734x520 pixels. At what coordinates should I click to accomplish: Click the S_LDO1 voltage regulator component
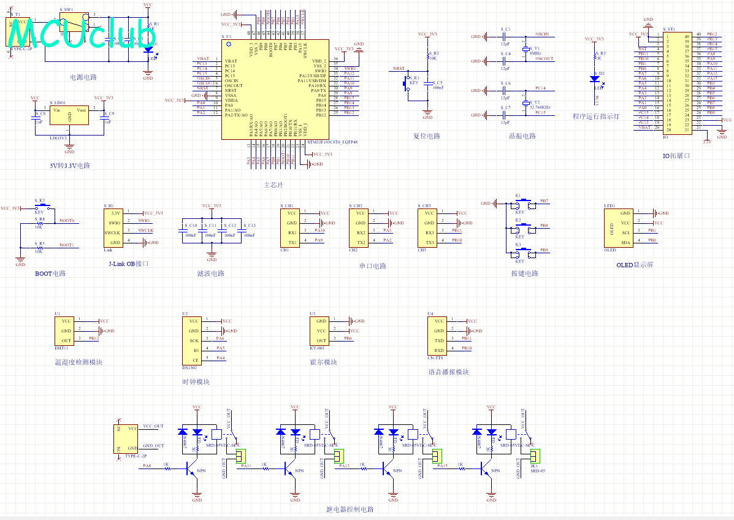(69, 115)
